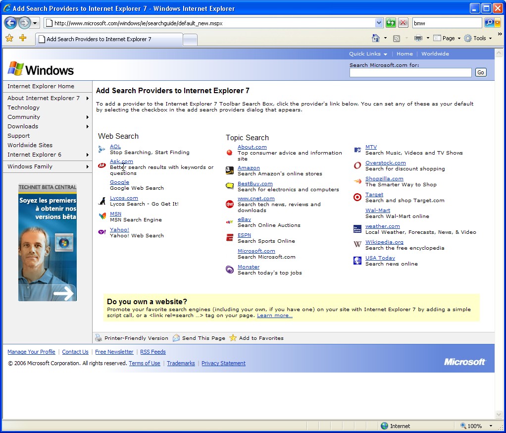The width and height of the screenshot is (506, 433).
Task: Click the Weather Channel blue icon
Action: (x=357, y=229)
